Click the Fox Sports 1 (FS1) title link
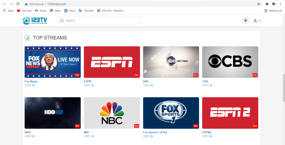 tap(155, 132)
